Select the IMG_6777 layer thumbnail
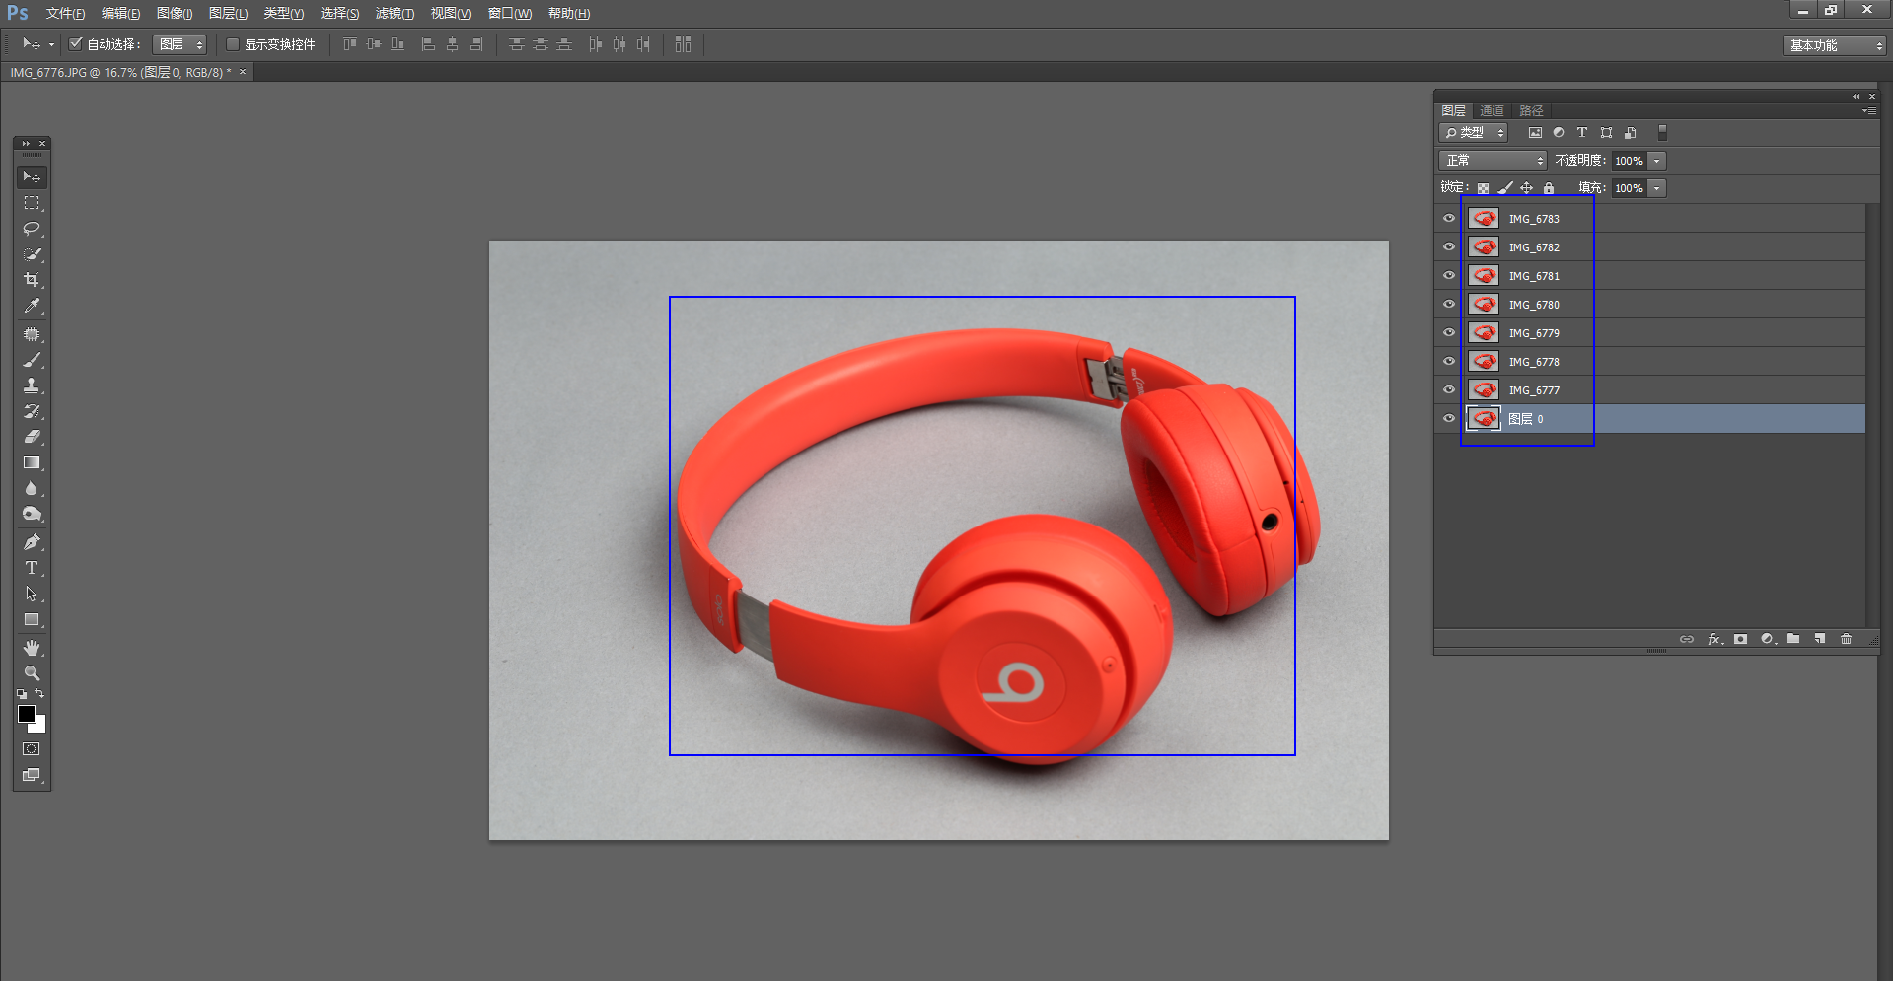Image resolution: width=1893 pixels, height=981 pixels. coord(1484,390)
